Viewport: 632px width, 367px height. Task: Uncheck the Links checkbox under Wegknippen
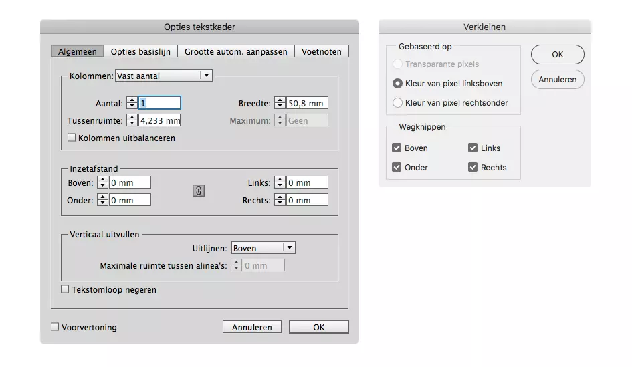point(473,148)
